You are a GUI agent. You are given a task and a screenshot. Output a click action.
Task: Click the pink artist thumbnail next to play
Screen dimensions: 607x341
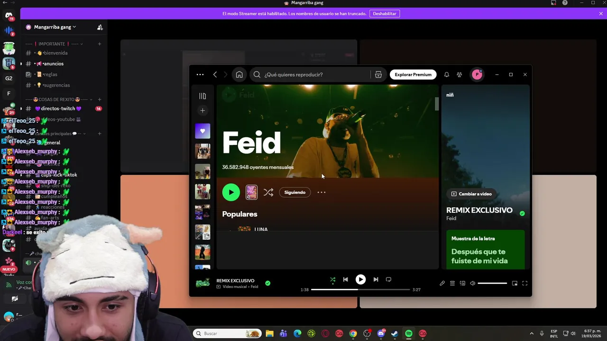pos(251,192)
